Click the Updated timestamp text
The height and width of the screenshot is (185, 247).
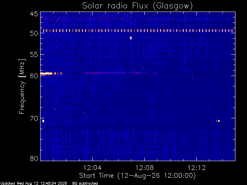[x=34, y=183]
